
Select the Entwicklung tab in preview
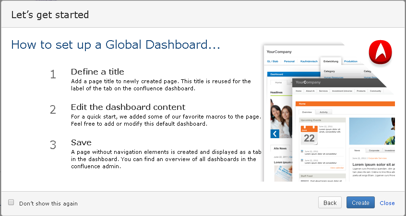pos(331,61)
